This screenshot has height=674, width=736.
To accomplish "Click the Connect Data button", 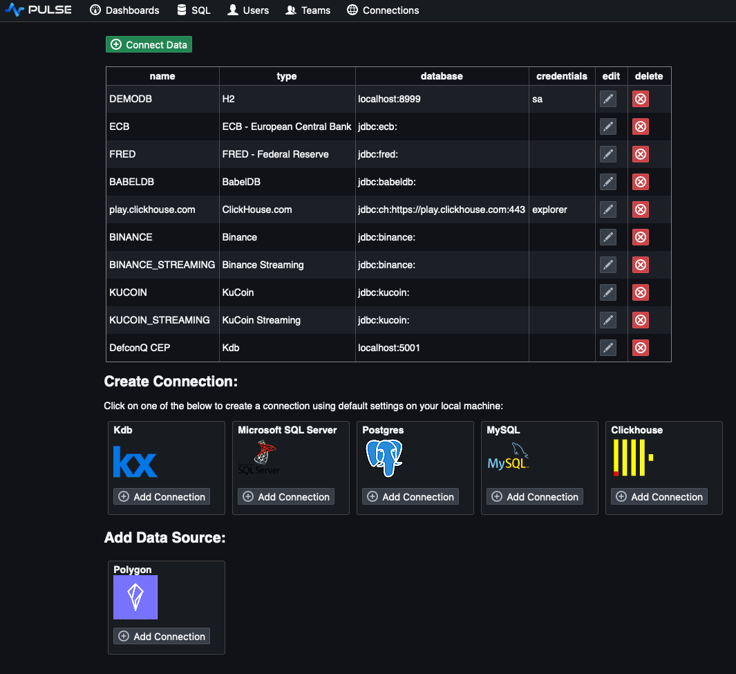I will point(149,44).
